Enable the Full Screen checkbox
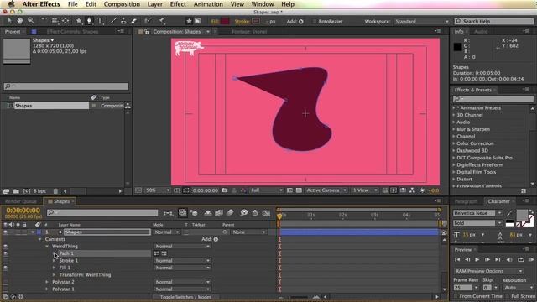This screenshot has width=537, height=302. click(x=507, y=296)
